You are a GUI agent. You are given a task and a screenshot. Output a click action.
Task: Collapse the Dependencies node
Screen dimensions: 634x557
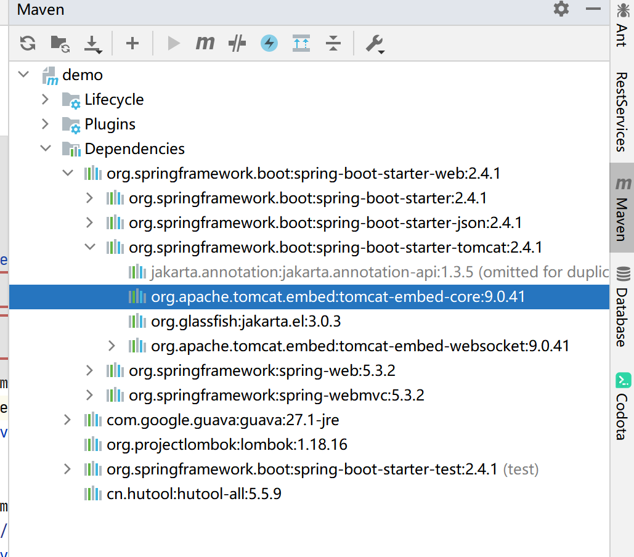click(46, 148)
